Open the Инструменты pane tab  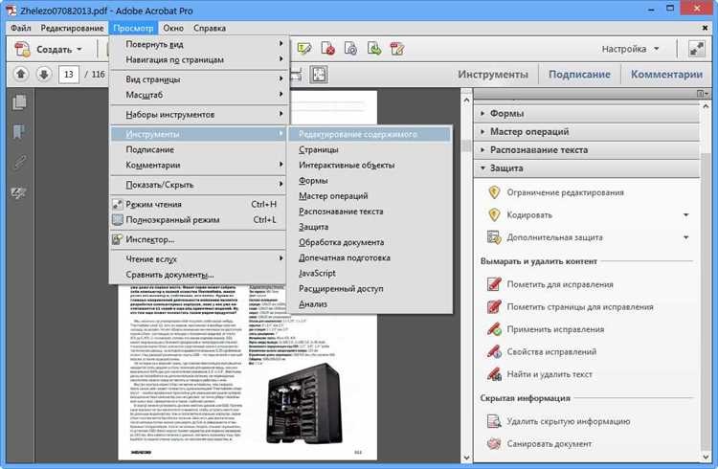(x=493, y=75)
